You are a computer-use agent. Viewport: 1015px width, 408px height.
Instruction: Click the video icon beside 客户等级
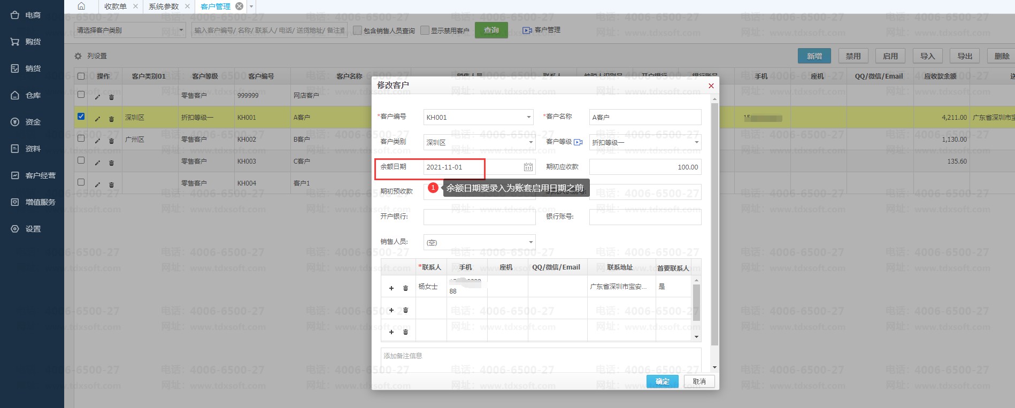(578, 142)
